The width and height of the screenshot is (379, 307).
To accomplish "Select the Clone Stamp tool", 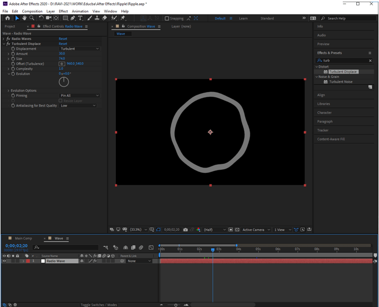I will (97, 18).
